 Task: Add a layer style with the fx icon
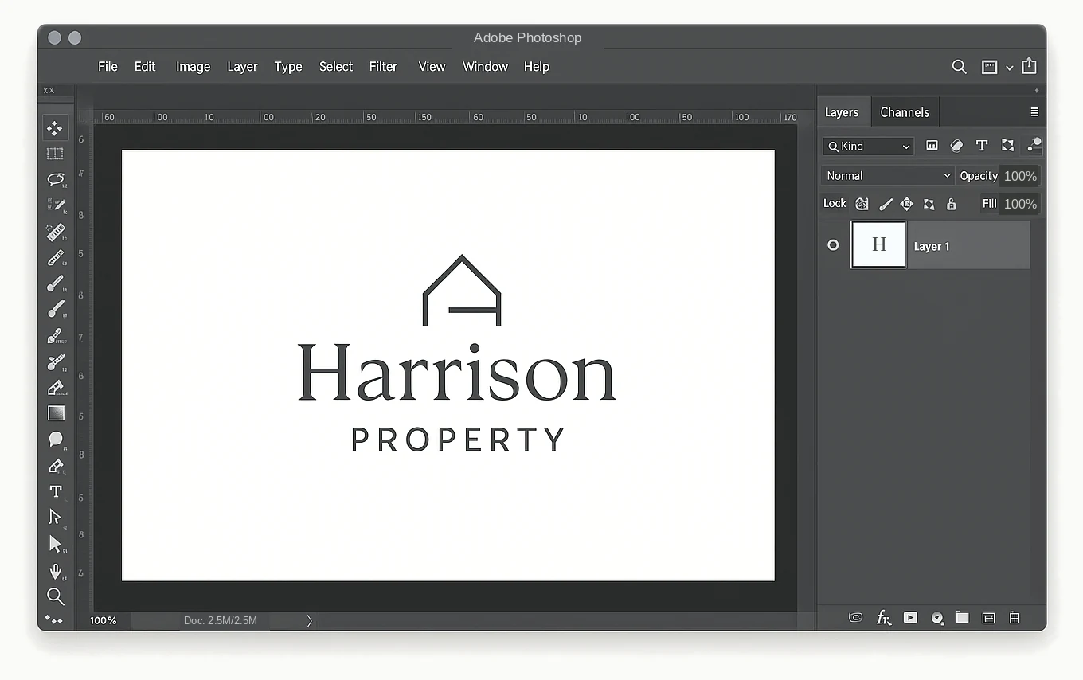point(883,617)
